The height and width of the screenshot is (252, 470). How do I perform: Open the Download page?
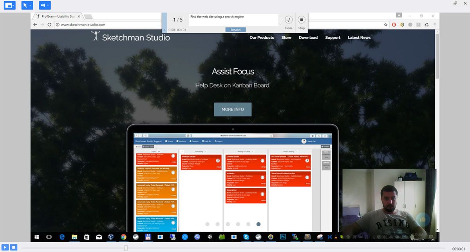(308, 38)
